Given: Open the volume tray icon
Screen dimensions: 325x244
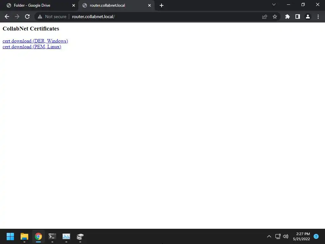Looking at the screenshot, I should click(286, 236).
